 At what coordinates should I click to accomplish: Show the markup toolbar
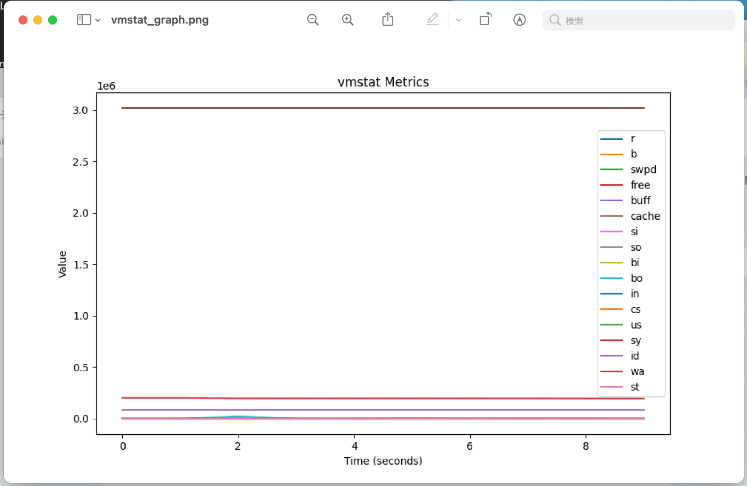coord(519,20)
